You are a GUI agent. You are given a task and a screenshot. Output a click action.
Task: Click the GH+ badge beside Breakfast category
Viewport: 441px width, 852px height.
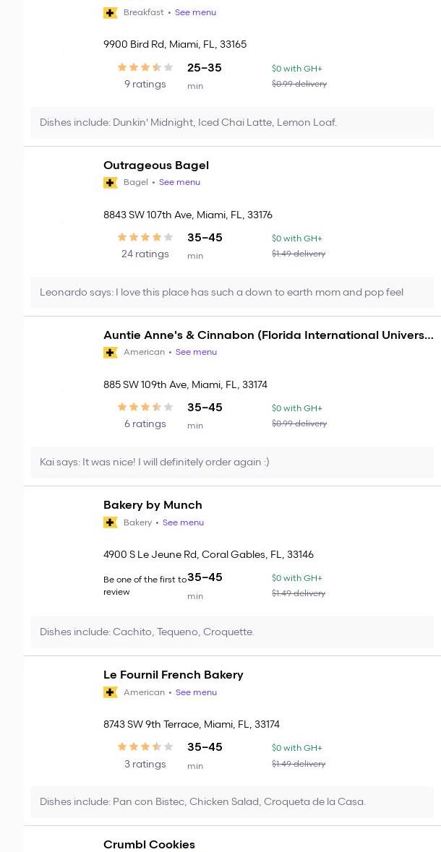111,13
